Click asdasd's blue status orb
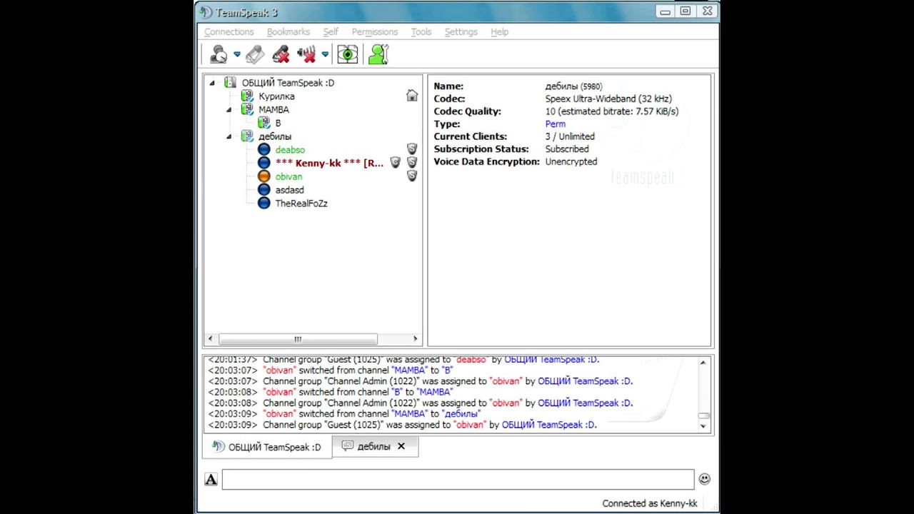The image size is (914, 514). tap(264, 190)
